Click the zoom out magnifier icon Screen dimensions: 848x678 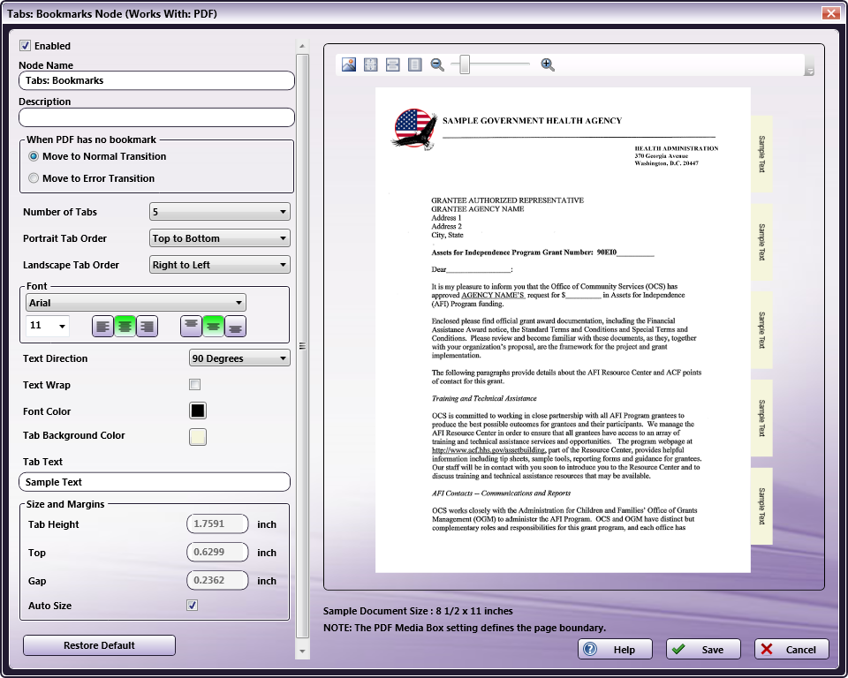pos(437,64)
